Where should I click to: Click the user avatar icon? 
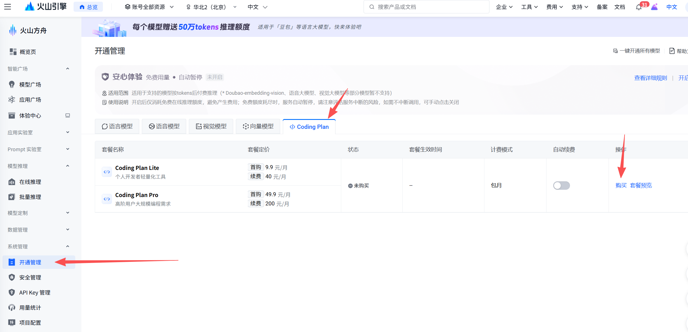coord(654,7)
